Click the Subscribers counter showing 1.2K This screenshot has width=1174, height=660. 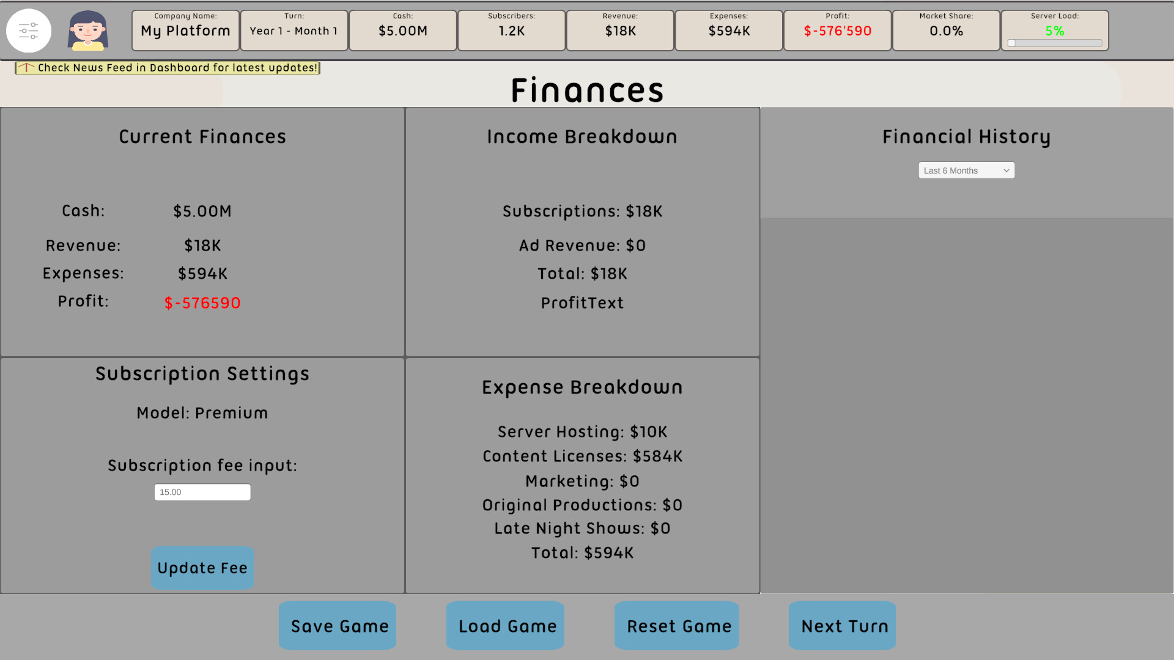[x=511, y=30]
